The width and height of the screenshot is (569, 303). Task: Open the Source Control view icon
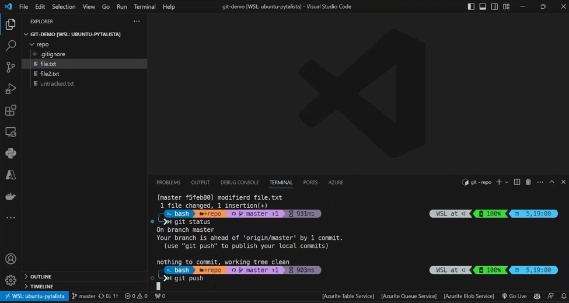pos(11,67)
